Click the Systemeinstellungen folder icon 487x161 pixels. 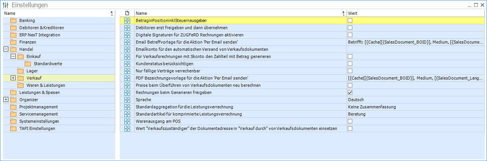13,121
